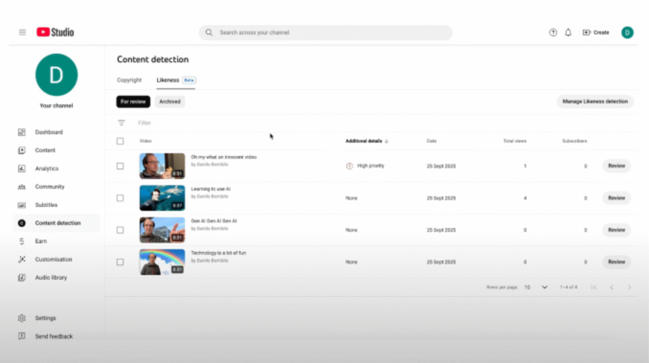The width and height of the screenshot is (649, 363).
Task: Show the Archived list
Action: [170, 102]
